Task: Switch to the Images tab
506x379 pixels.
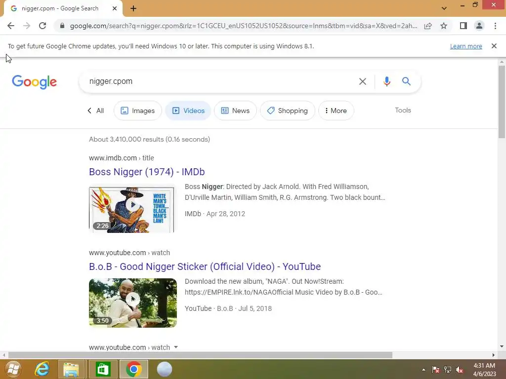Action: (x=137, y=111)
